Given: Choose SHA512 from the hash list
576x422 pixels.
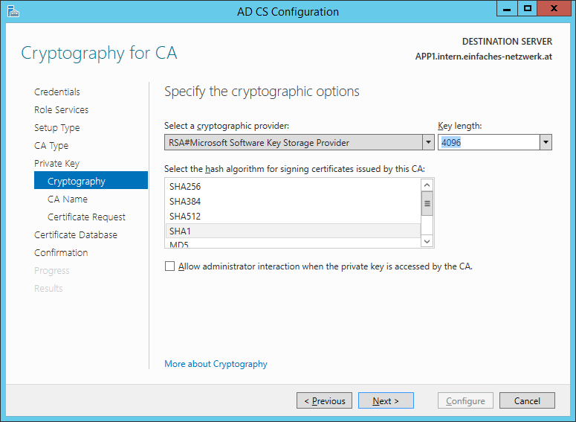Looking at the screenshot, I should click(185, 217).
